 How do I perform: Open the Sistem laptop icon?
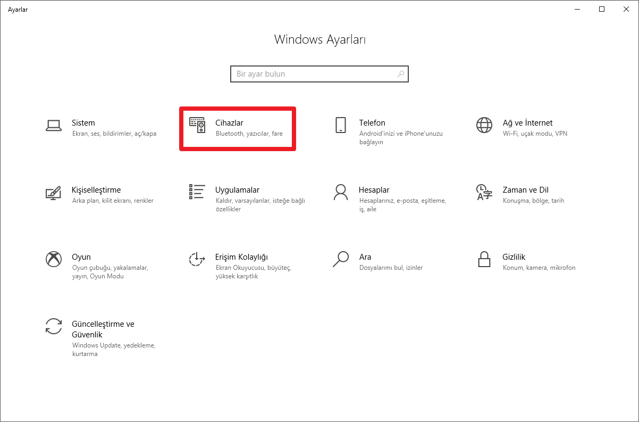pos(53,125)
